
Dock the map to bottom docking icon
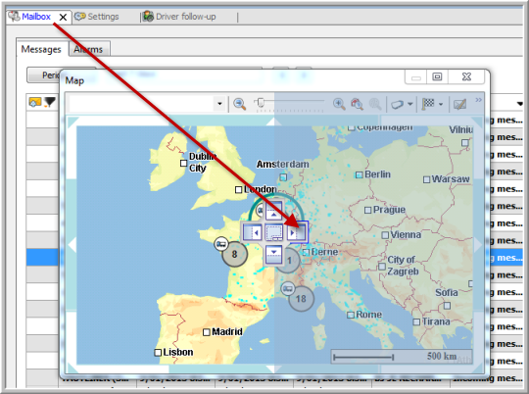point(273,255)
